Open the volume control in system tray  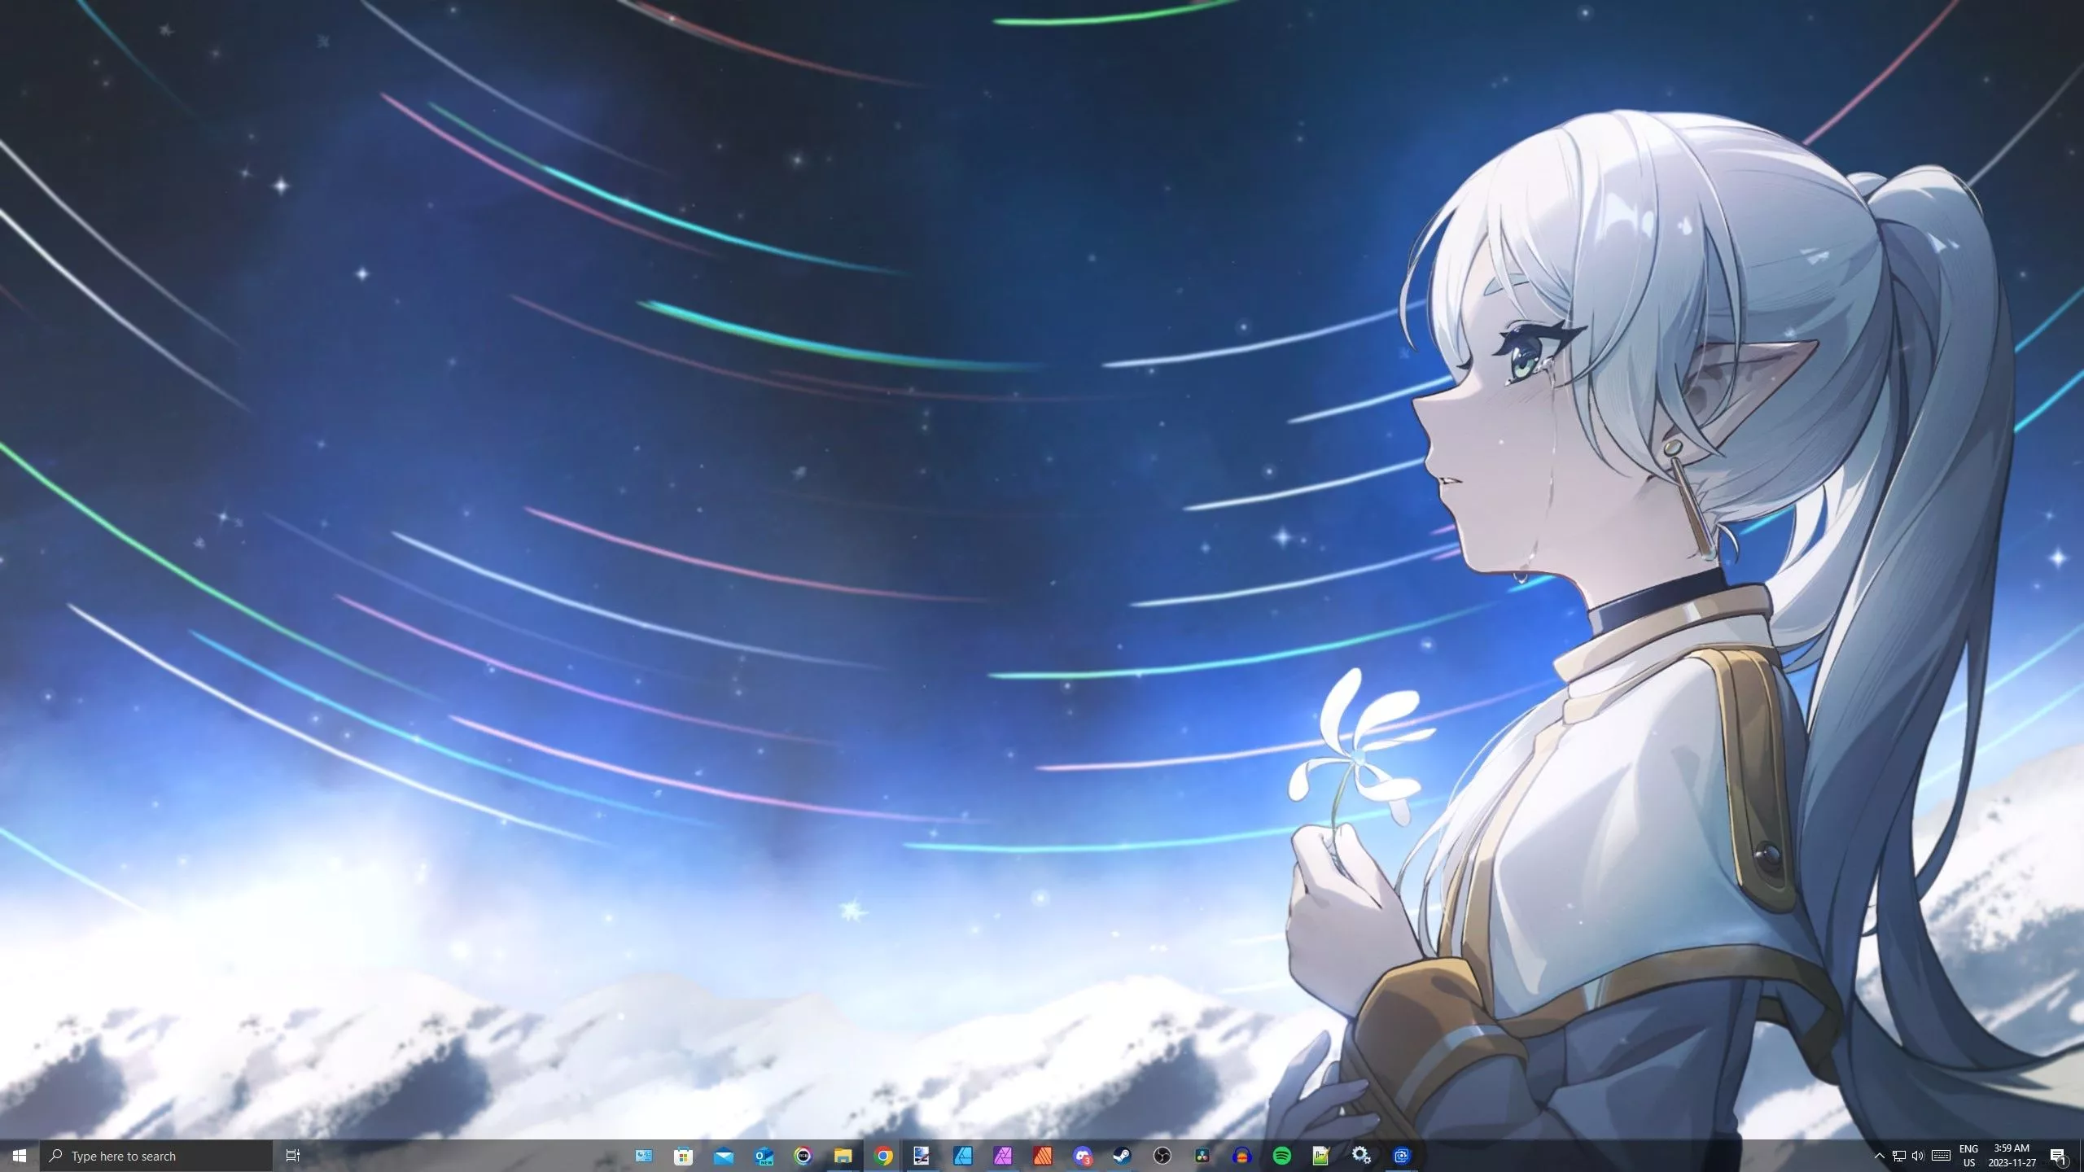[1917, 1156]
